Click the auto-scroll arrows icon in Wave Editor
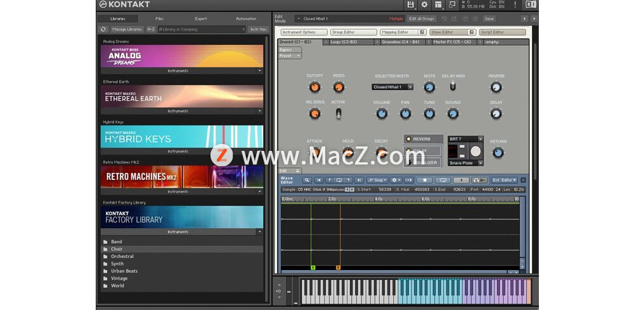Image resolution: width=634 pixels, height=310 pixels. click(409, 180)
